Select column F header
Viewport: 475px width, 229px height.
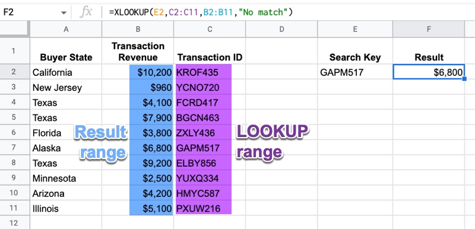coord(429,29)
